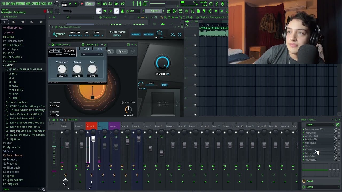Click the Auto-Tune settings gear icon
The height and width of the screenshot is (192, 342).
click(173, 34)
